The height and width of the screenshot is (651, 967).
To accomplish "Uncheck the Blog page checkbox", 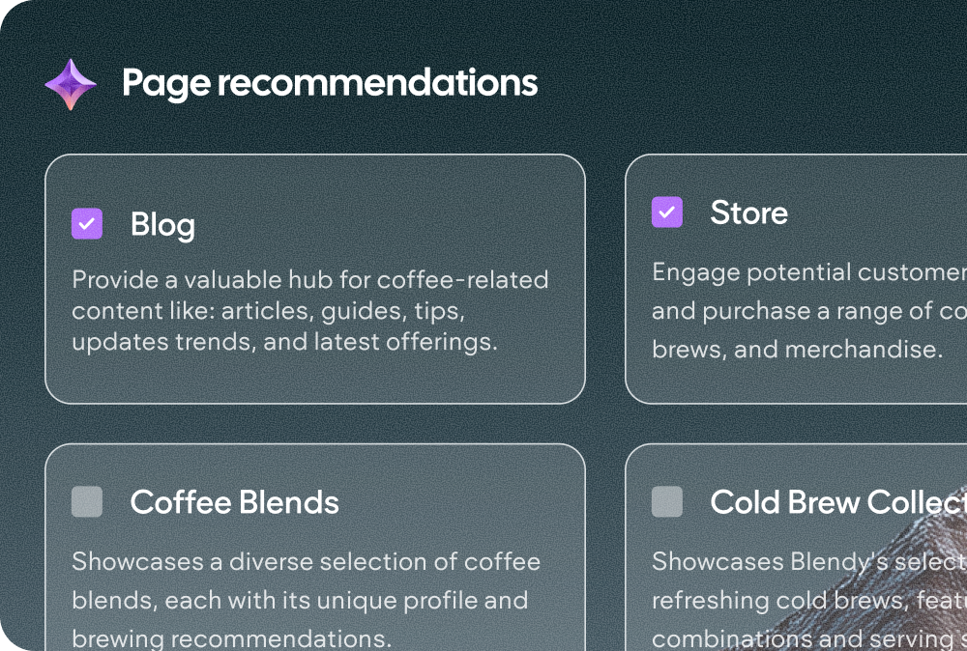I will coord(87,223).
